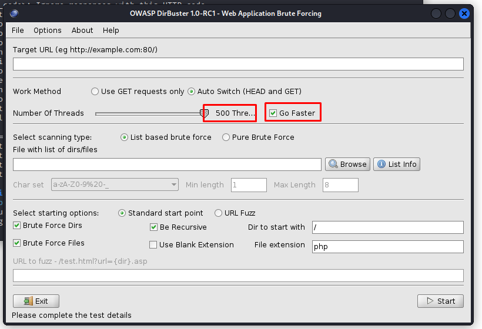
Task: Click the 'Number Of Threads' label
Action: [48, 113]
